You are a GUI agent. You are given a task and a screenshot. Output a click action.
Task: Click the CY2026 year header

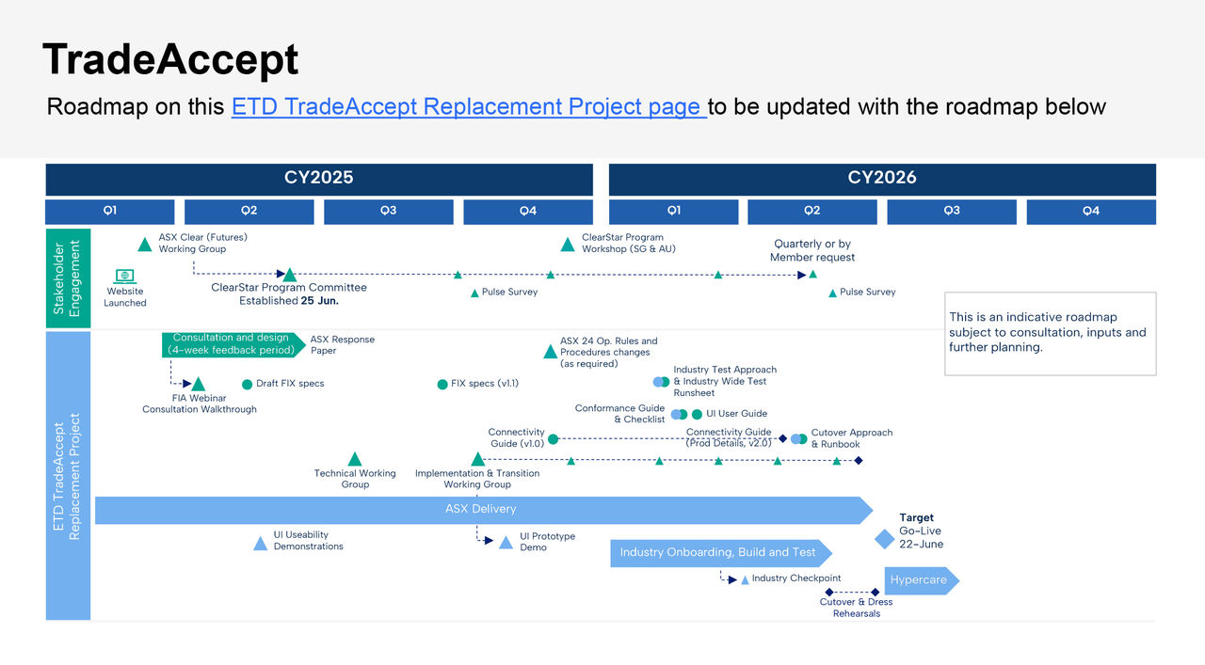point(882,178)
